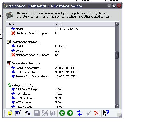The width and height of the screenshot is (163, 130).
Task: Select the Environment Monitor 2 row
Action: click(60, 42)
